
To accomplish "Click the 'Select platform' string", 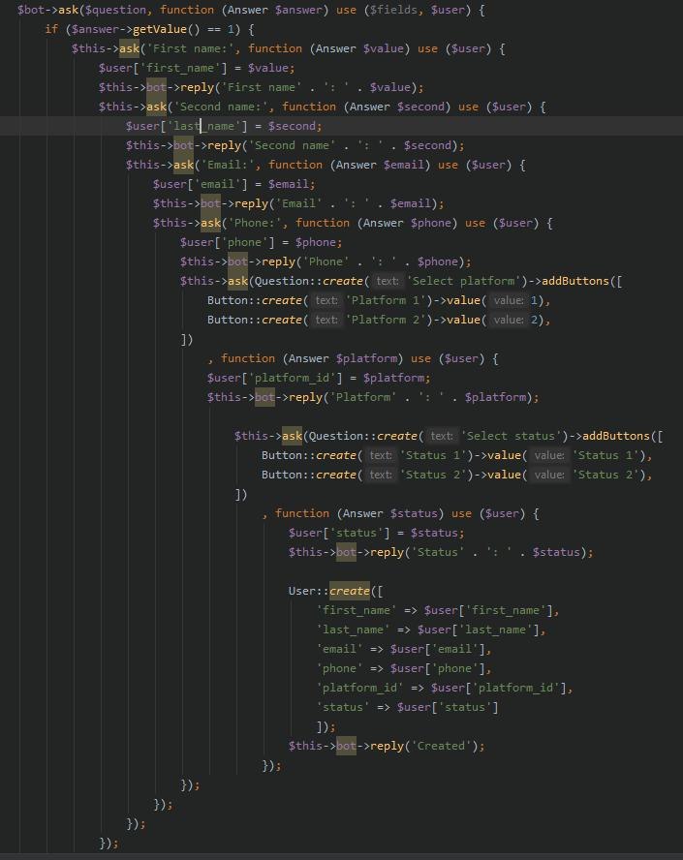I will point(463,281).
